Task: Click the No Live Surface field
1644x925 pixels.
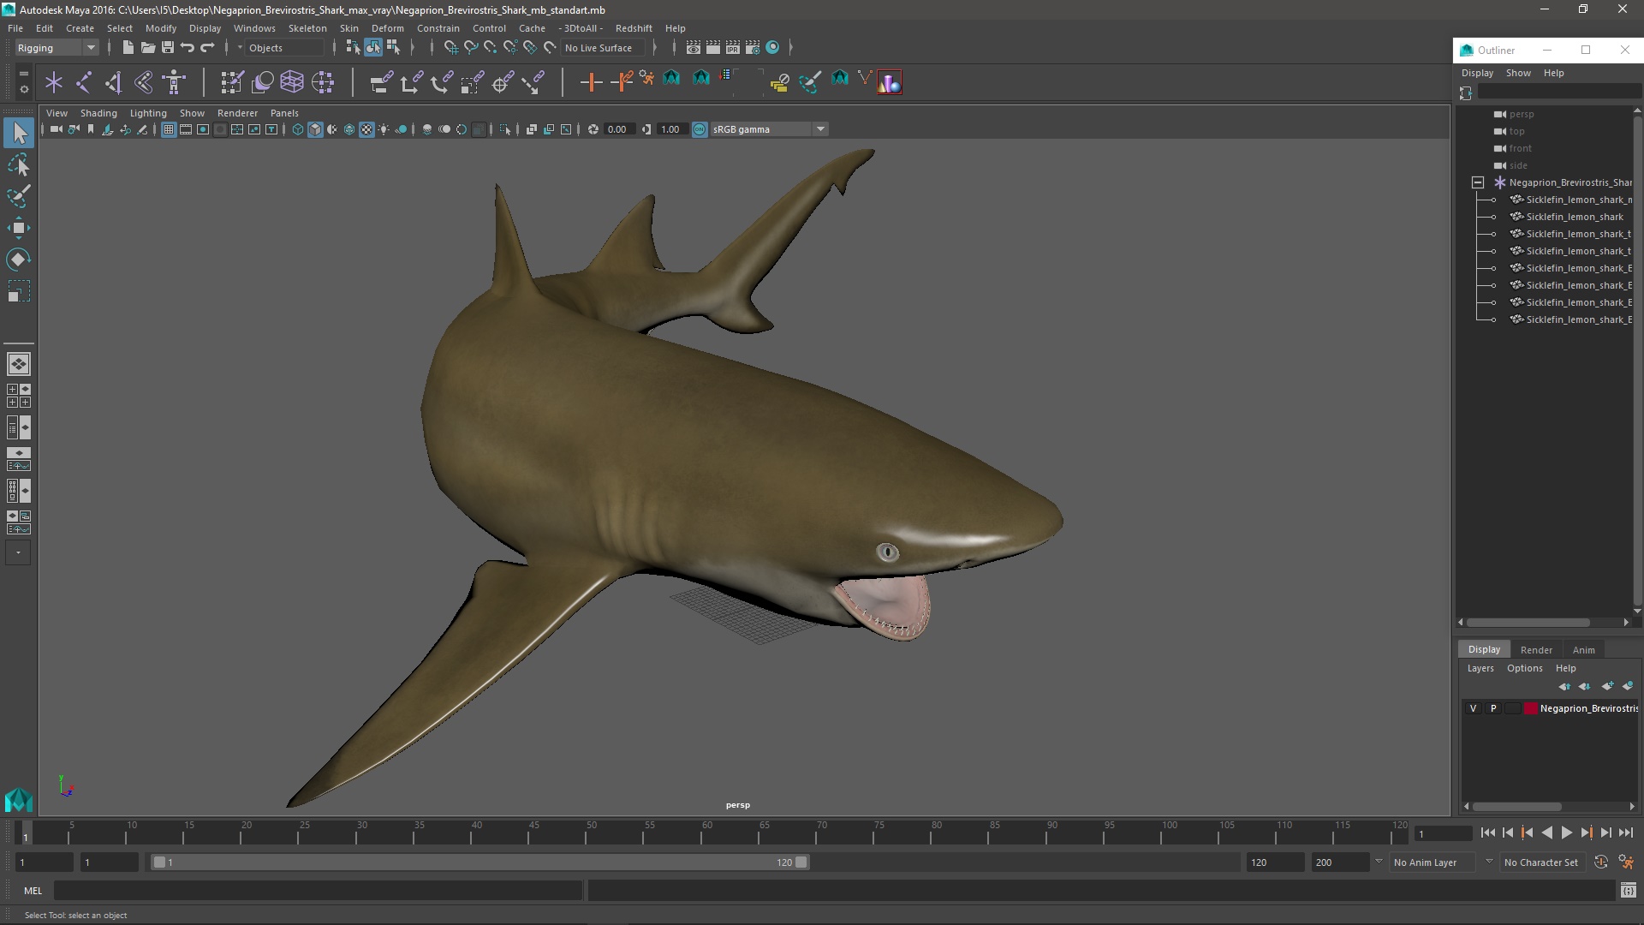Action: click(x=605, y=48)
